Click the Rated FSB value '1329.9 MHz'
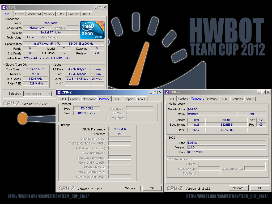 coord(36,83)
